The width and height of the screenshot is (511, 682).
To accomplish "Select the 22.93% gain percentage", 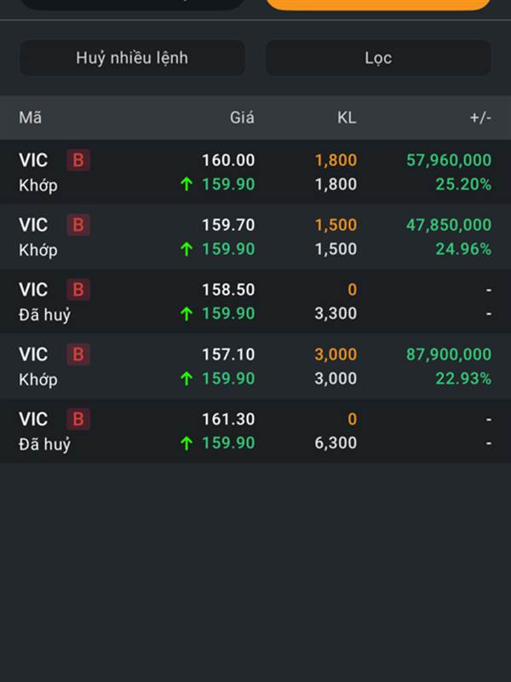I will tap(463, 379).
